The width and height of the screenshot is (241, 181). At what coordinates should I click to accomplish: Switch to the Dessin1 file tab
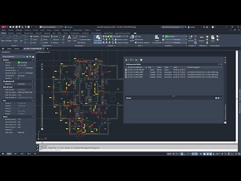pyautogui.click(x=17, y=49)
